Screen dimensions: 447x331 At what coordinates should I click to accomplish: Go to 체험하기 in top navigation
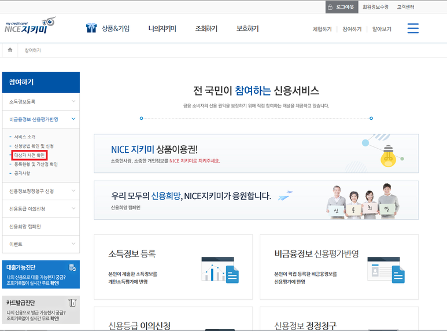[322, 29]
